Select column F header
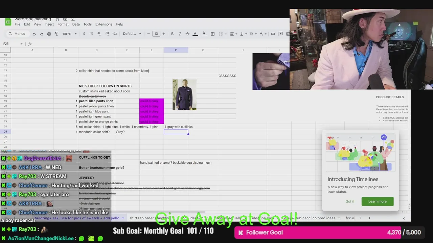 pos(176,50)
